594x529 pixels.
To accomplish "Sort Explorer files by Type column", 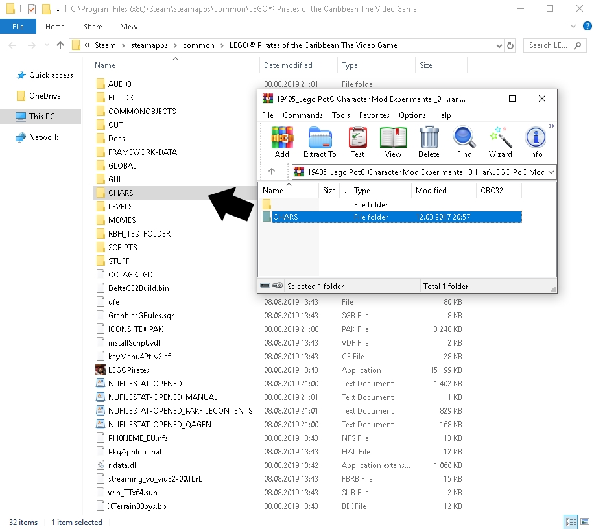I will tap(376, 65).
